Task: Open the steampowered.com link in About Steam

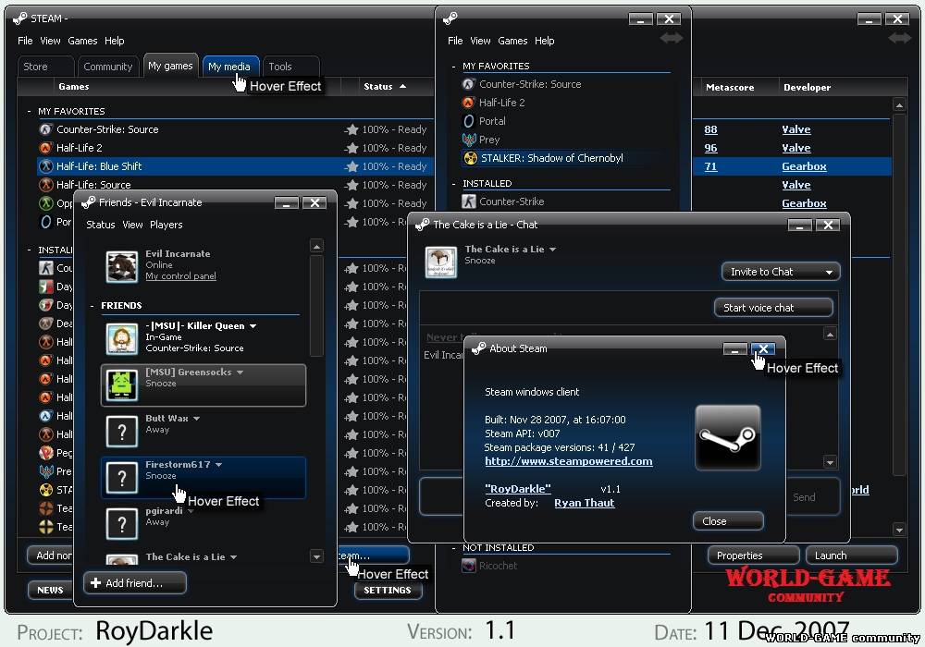Action: point(569,461)
